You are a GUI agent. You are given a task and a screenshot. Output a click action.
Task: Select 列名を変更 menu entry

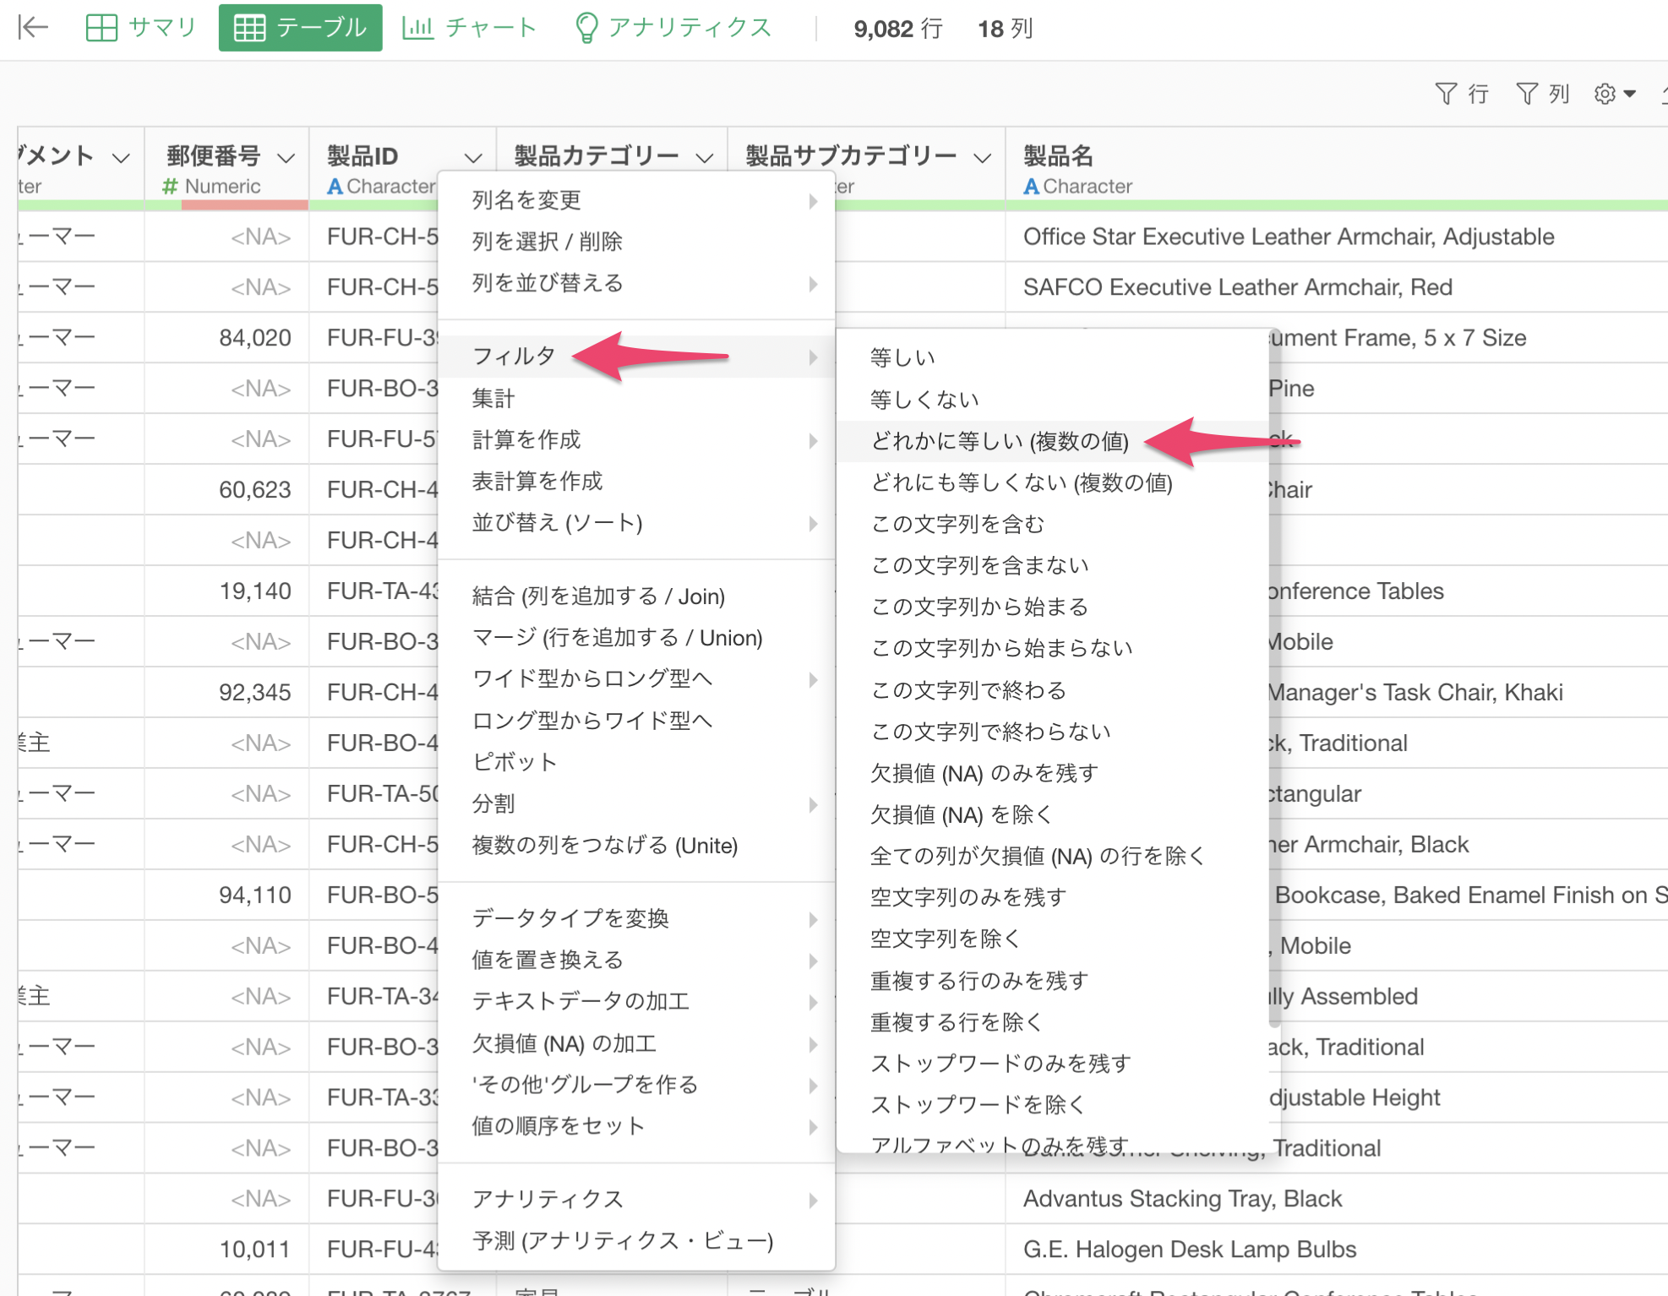click(526, 200)
